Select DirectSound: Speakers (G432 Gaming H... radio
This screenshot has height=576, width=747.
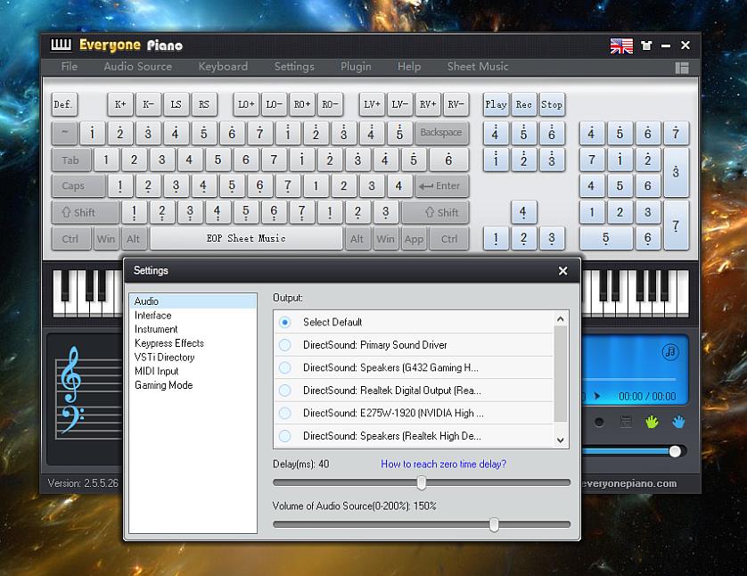point(285,367)
